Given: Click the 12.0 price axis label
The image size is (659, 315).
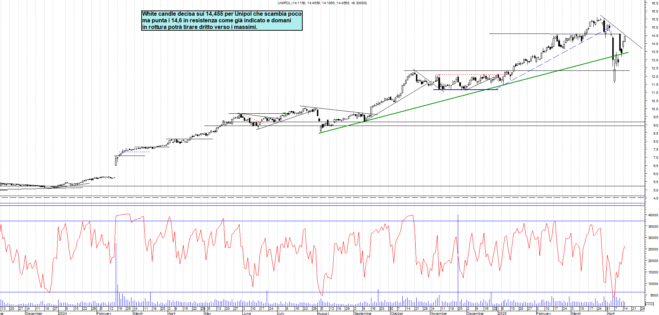Looking at the screenshot, I should coord(654,76).
